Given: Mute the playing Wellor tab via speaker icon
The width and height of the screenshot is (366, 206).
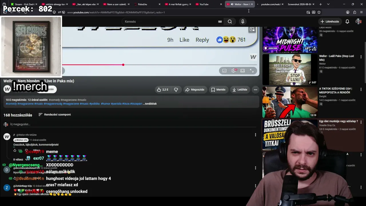Looking at the screenshot, I should point(232,4).
